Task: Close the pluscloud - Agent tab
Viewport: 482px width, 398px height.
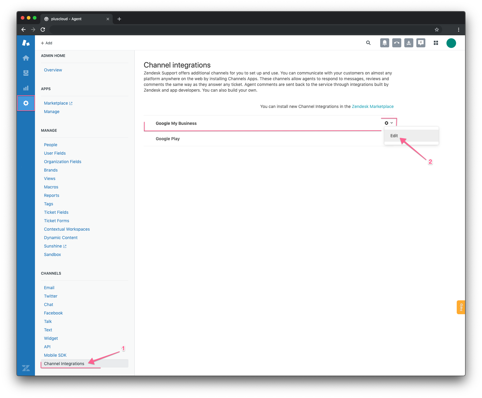Action: pyautogui.click(x=108, y=19)
